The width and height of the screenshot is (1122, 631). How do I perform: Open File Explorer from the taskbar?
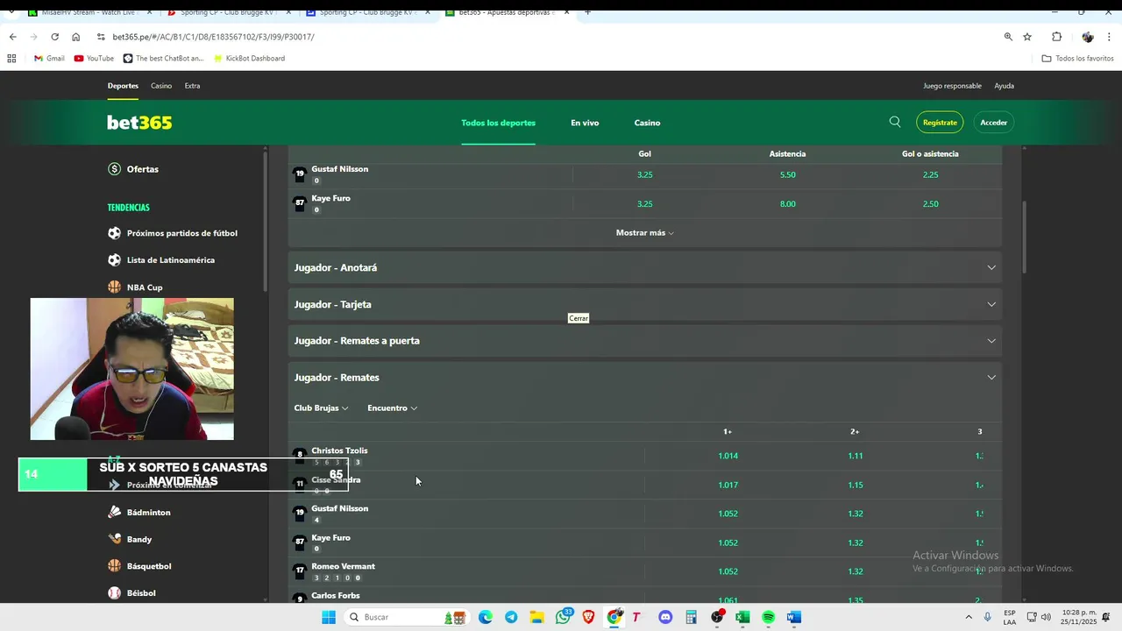536,617
